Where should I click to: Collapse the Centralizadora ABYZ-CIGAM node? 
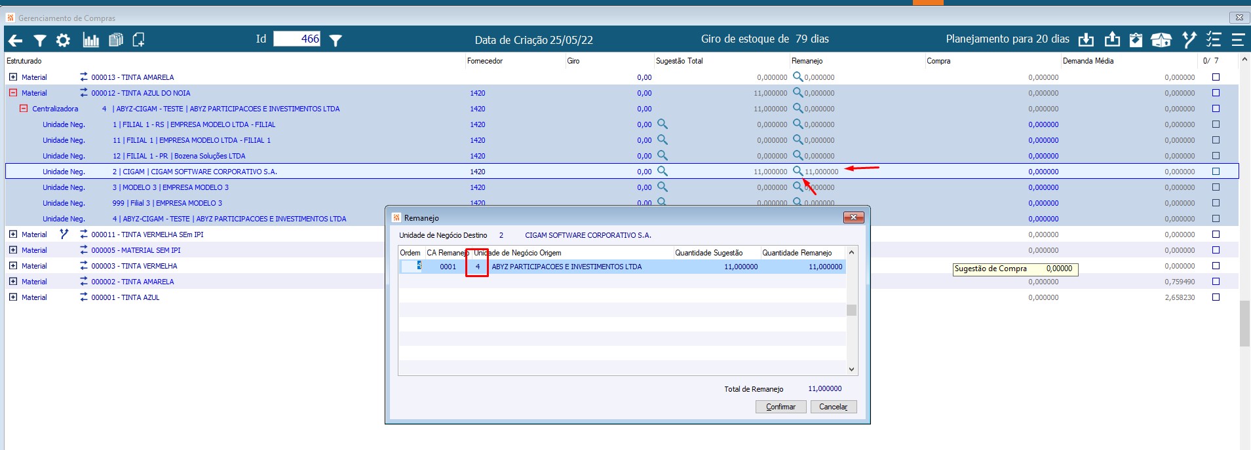pyautogui.click(x=24, y=108)
